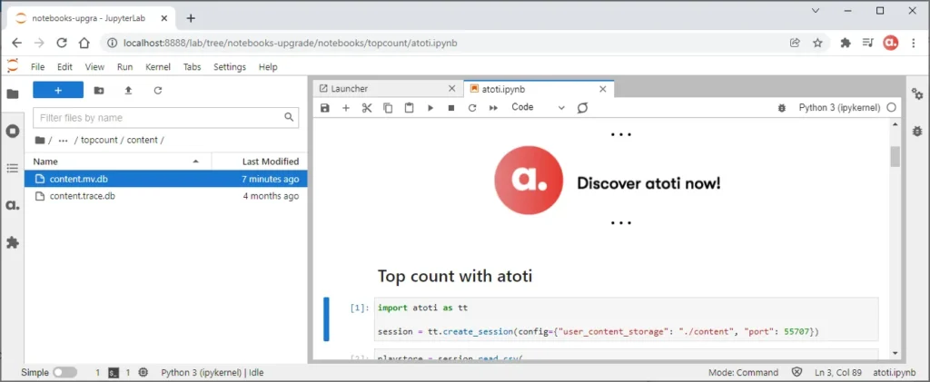Select content.trace.db file

(166, 196)
